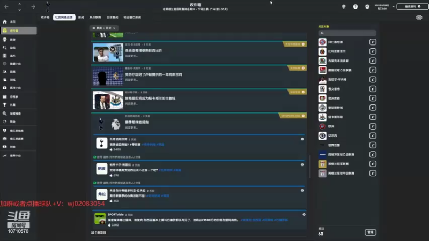The image size is (429, 241).
Task: Expand source tag on Newcastle manager news
Action: (297, 92)
